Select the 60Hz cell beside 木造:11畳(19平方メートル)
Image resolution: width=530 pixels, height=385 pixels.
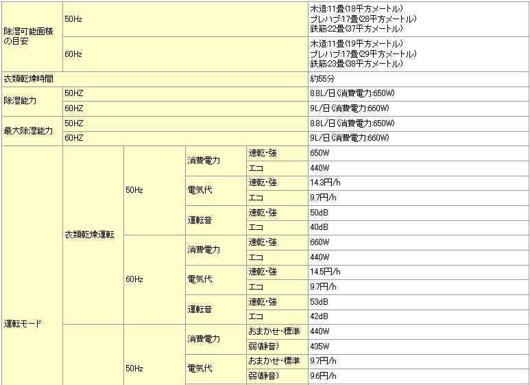pyautogui.click(x=185, y=54)
